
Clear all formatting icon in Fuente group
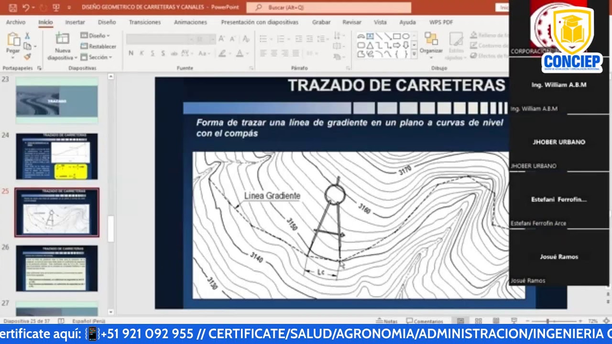point(246,39)
